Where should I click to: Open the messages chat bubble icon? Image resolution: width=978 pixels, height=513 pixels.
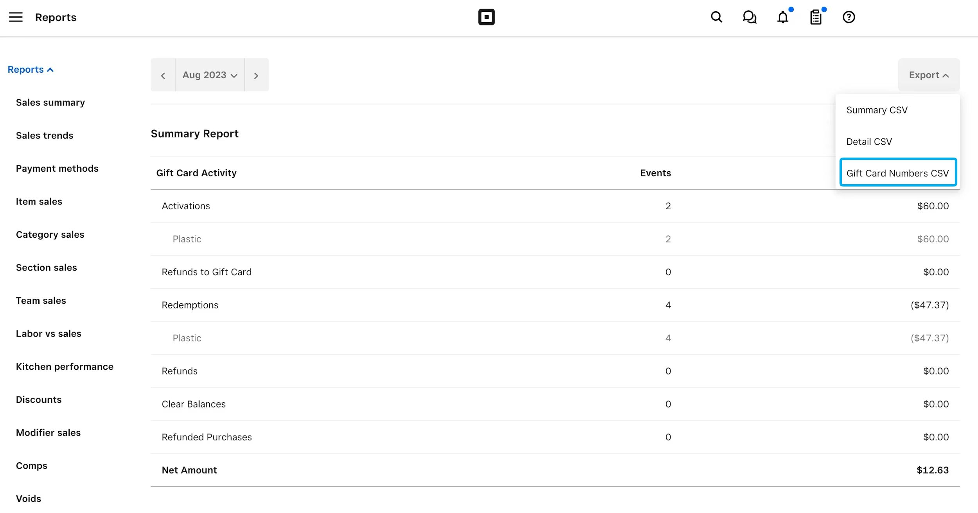pyautogui.click(x=750, y=17)
